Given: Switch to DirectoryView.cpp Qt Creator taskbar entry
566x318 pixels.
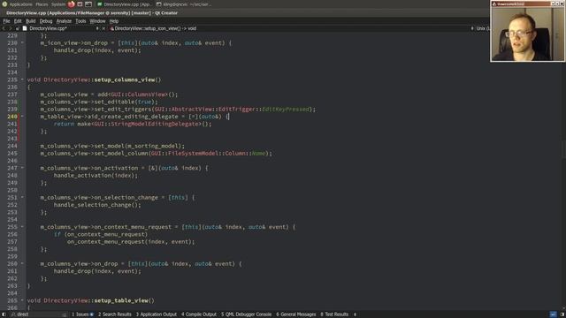Looking at the screenshot, I should (x=124, y=4).
